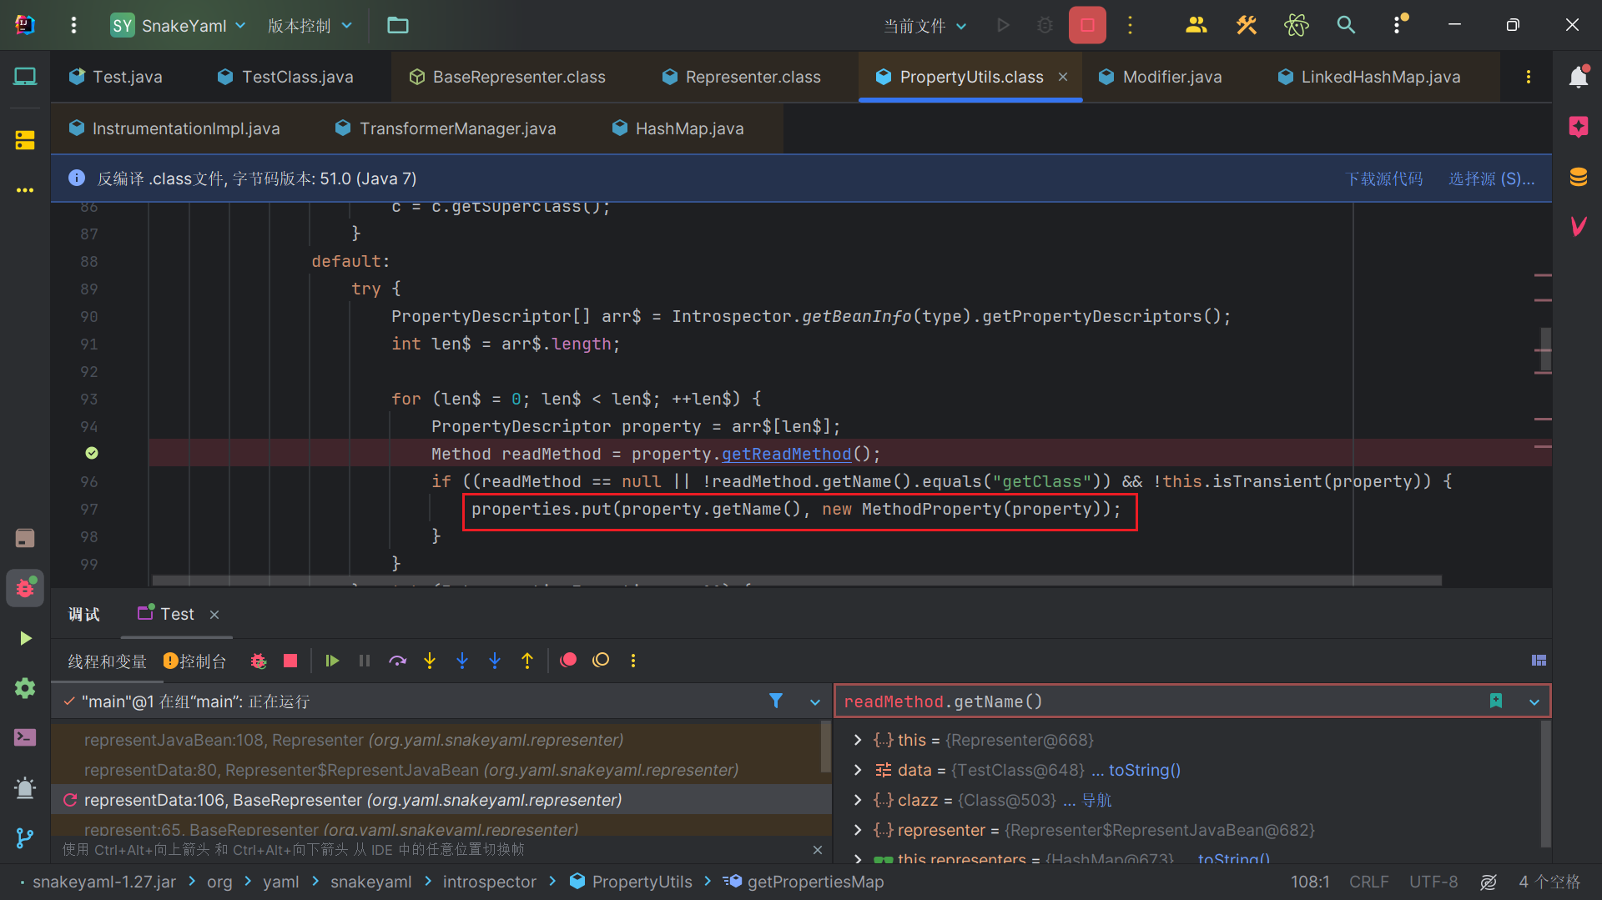
Task: Open the 控制台 console tab
Action: (195, 661)
